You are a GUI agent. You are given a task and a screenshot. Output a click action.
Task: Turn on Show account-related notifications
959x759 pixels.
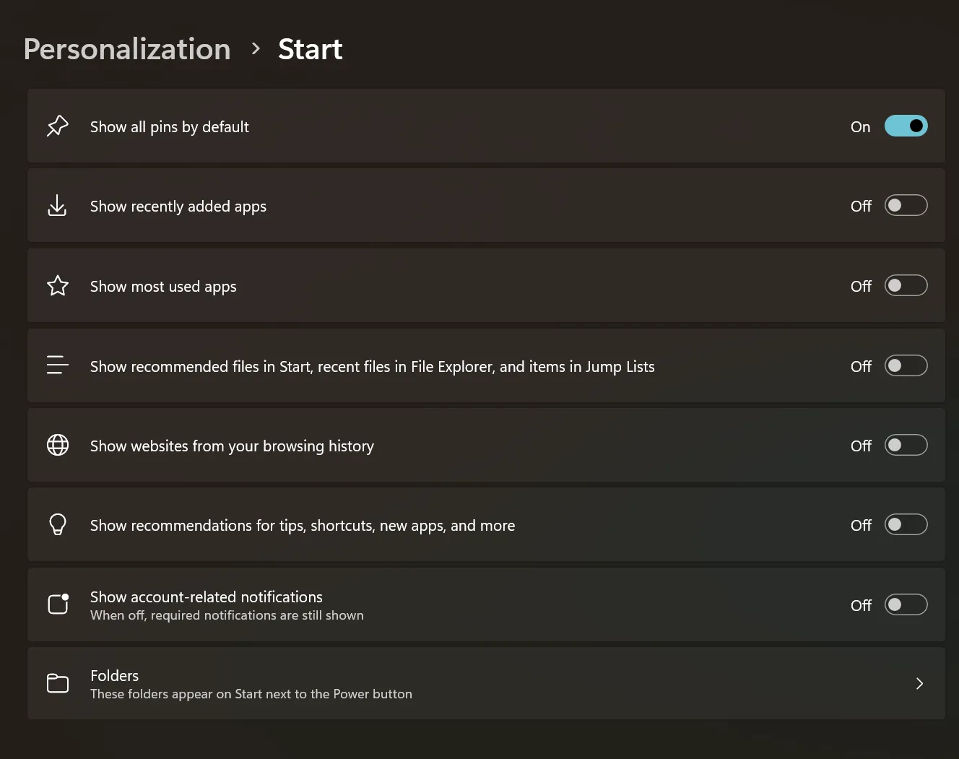[906, 604]
